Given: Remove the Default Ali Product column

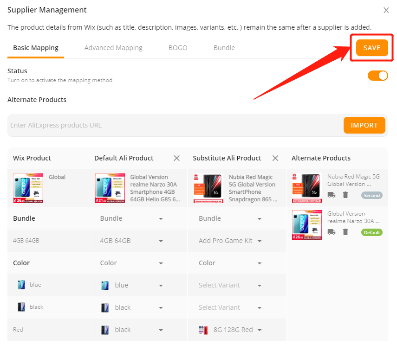Looking at the screenshot, I should click(x=176, y=158).
